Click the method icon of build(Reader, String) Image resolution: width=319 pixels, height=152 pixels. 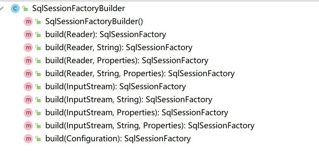pyautogui.click(x=28, y=48)
